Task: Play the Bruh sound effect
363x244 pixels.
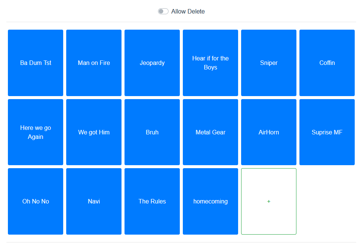Action: pyautogui.click(x=152, y=132)
